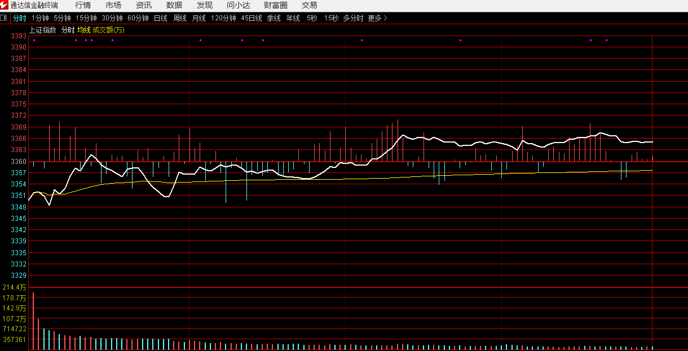
Task: Click the 214.4万 volume axis label
Action: (x=14, y=287)
